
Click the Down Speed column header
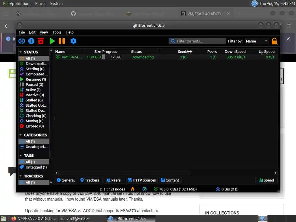pos(232,51)
